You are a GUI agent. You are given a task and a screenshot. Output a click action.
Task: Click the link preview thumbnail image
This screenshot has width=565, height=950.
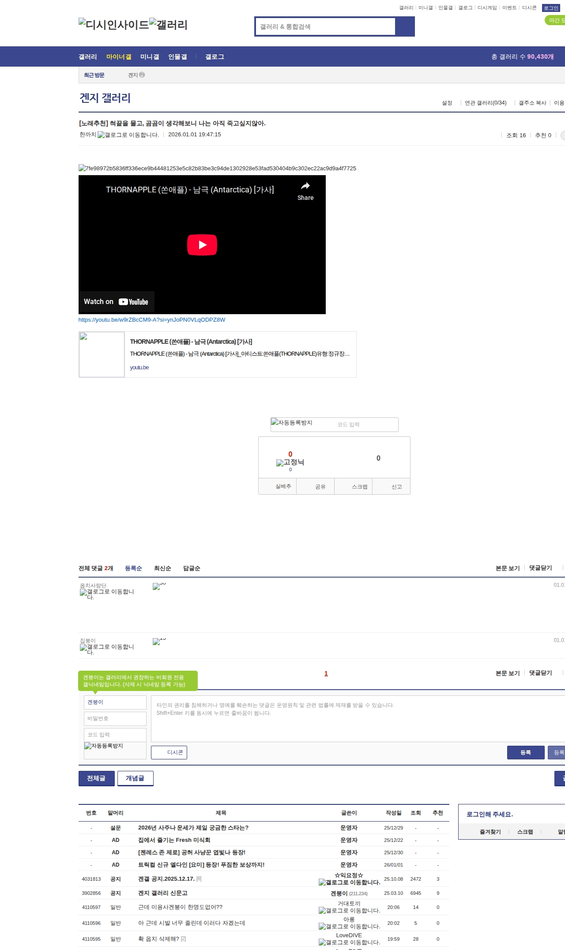[102, 354]
